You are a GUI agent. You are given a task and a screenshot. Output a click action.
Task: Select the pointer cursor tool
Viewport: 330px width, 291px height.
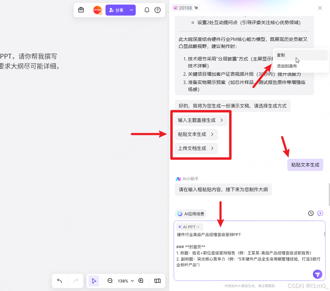coord(94,281)
